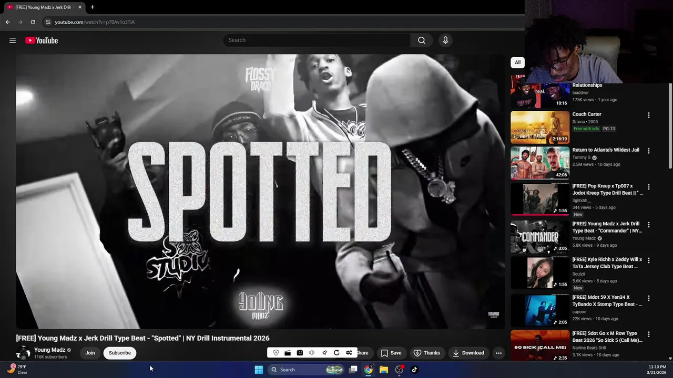The image size is (673, 378).
Task: Open the weather widget showing 79°F
Action: pos(17,370)
